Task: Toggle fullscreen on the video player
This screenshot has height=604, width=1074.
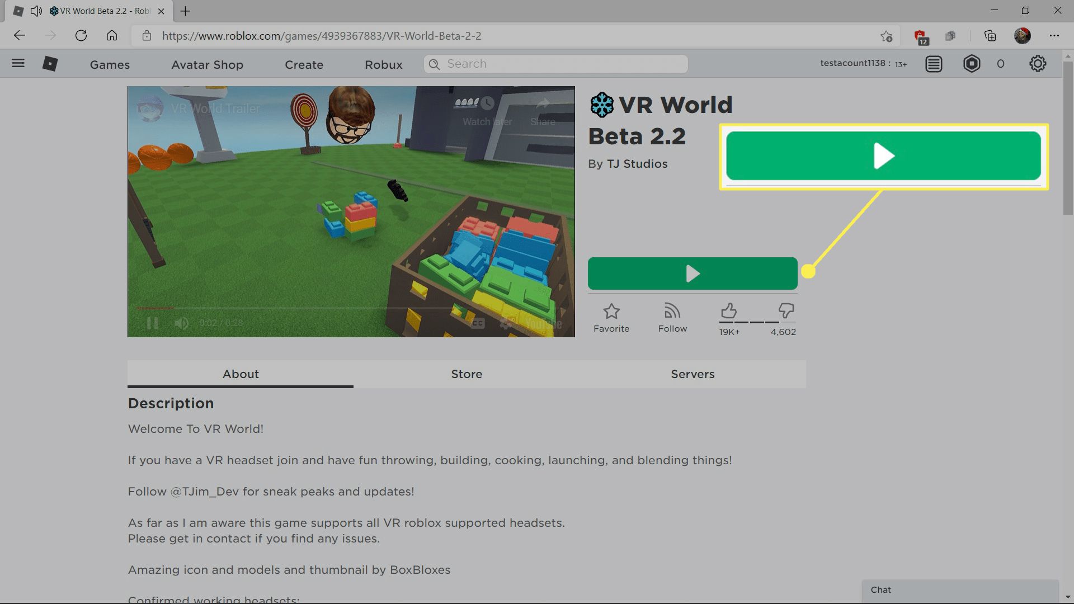Action: click(563, 322)
